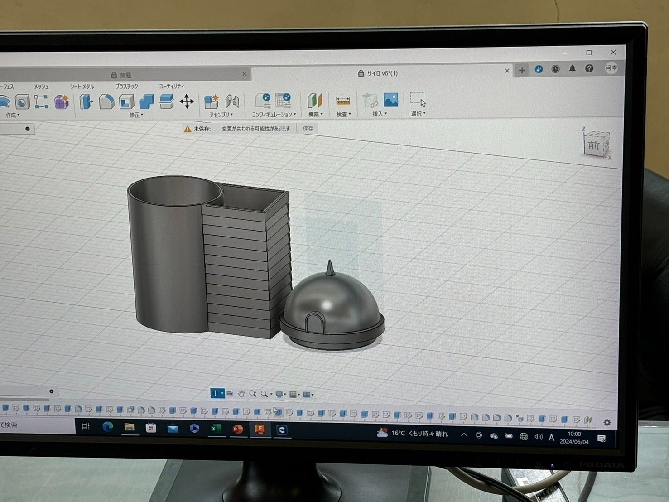Click the 保存 button in warning bar
Image resolution: width=669 pixels, height=502 pixels.
[x=308, y=129]
